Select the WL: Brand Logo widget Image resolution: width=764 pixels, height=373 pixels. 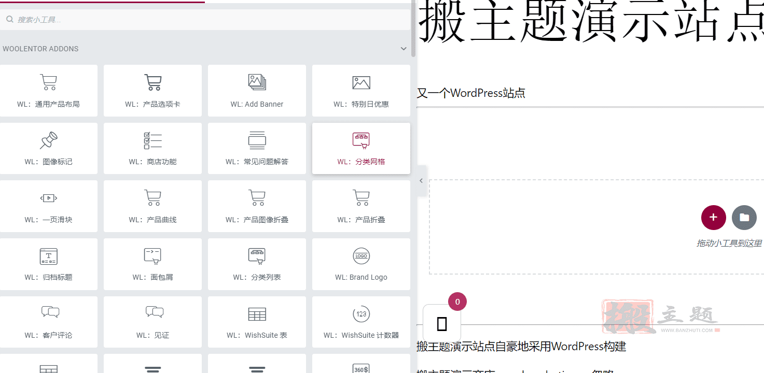[361, 264]
